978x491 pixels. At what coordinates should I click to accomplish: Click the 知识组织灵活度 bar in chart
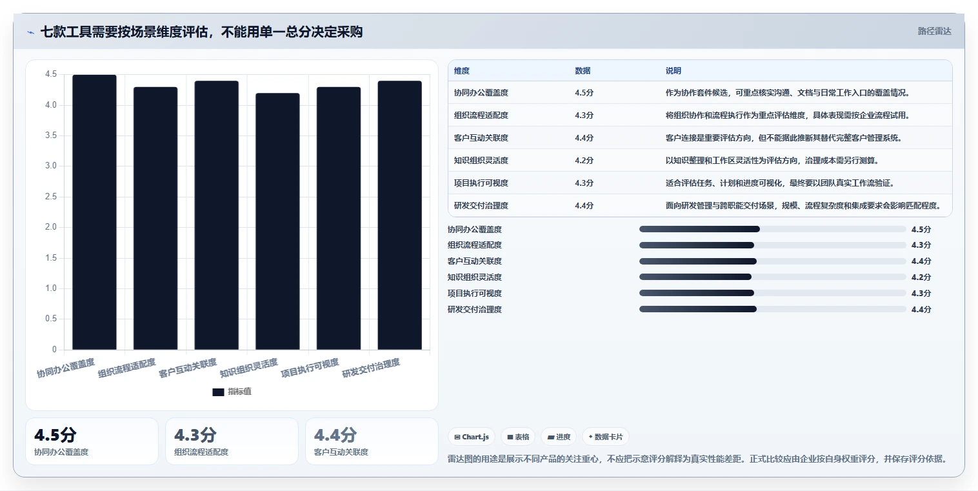tap(277, 221)
